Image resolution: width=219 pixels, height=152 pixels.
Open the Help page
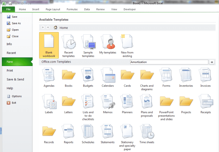point(10,88)
